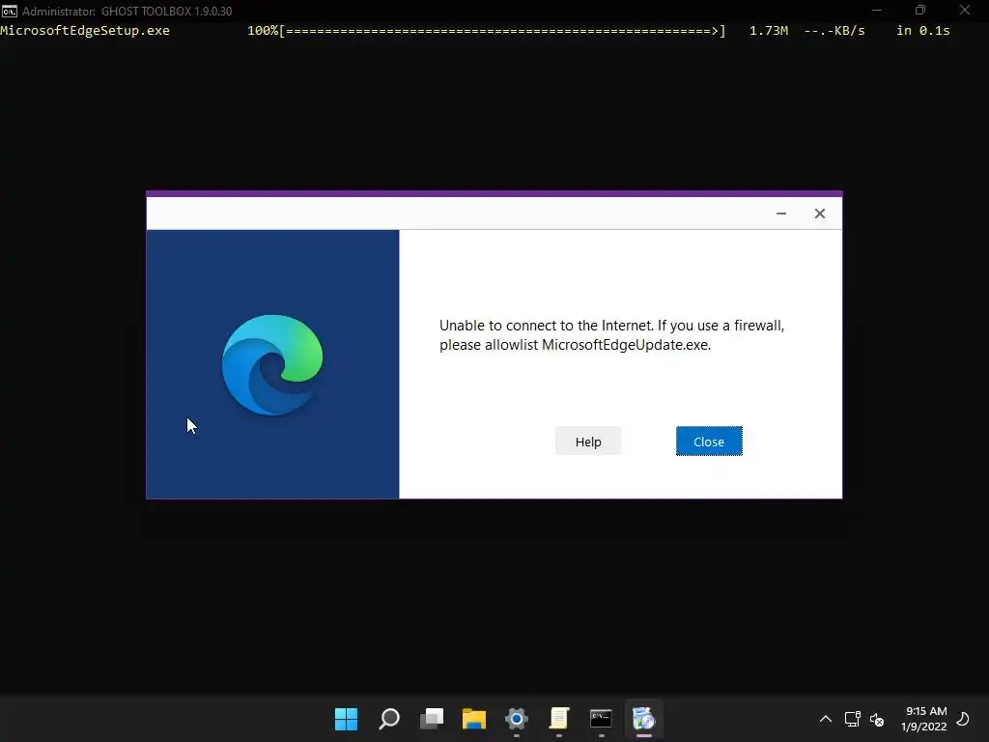Click the Help button in Edge installer
This screenshot has width=989, height=742.
tap(588, 441)
